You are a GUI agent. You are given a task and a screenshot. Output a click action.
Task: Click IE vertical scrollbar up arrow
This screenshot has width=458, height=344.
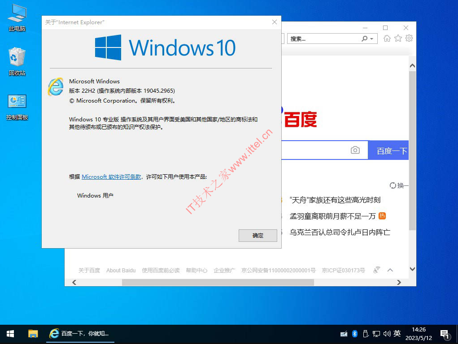point(412,66)
